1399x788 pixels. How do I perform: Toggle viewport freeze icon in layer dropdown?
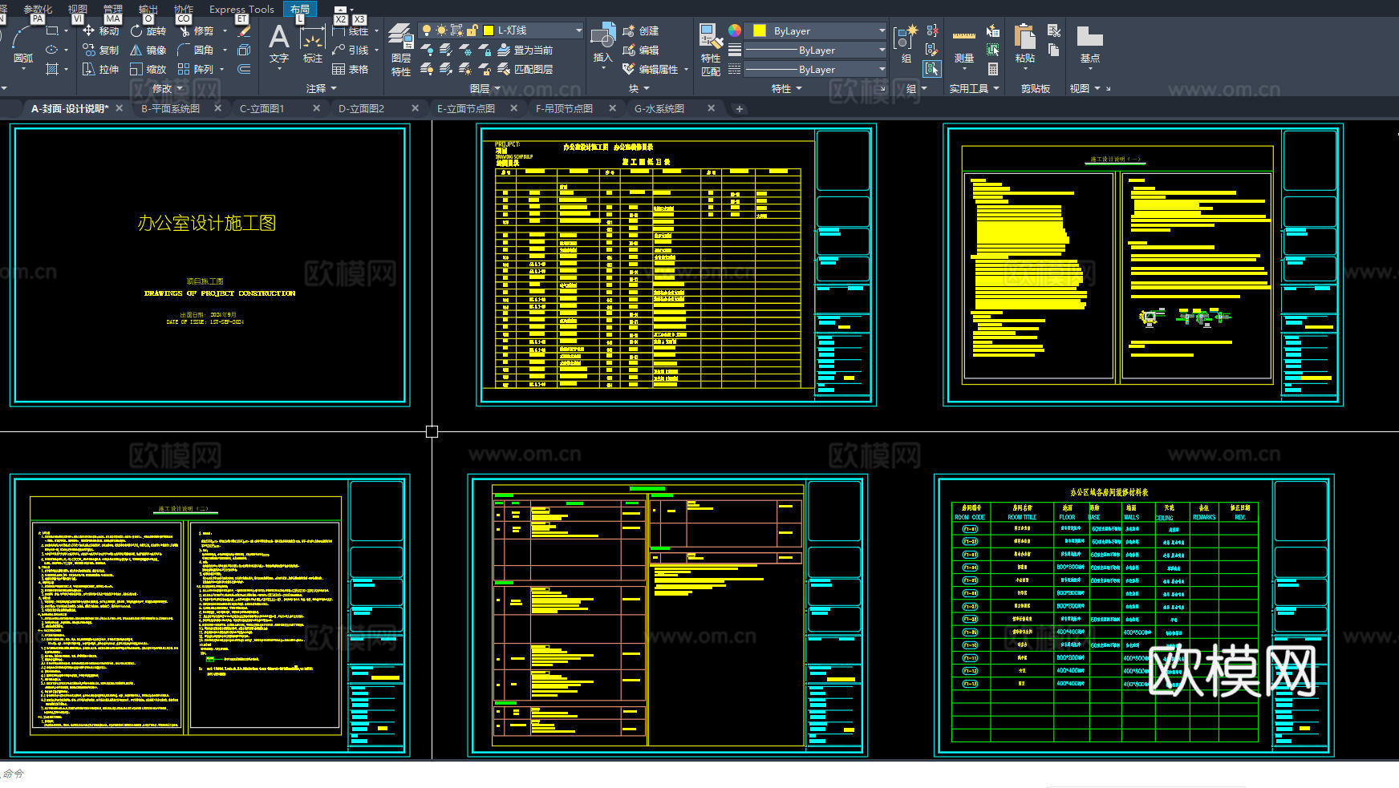coord(456,30)
